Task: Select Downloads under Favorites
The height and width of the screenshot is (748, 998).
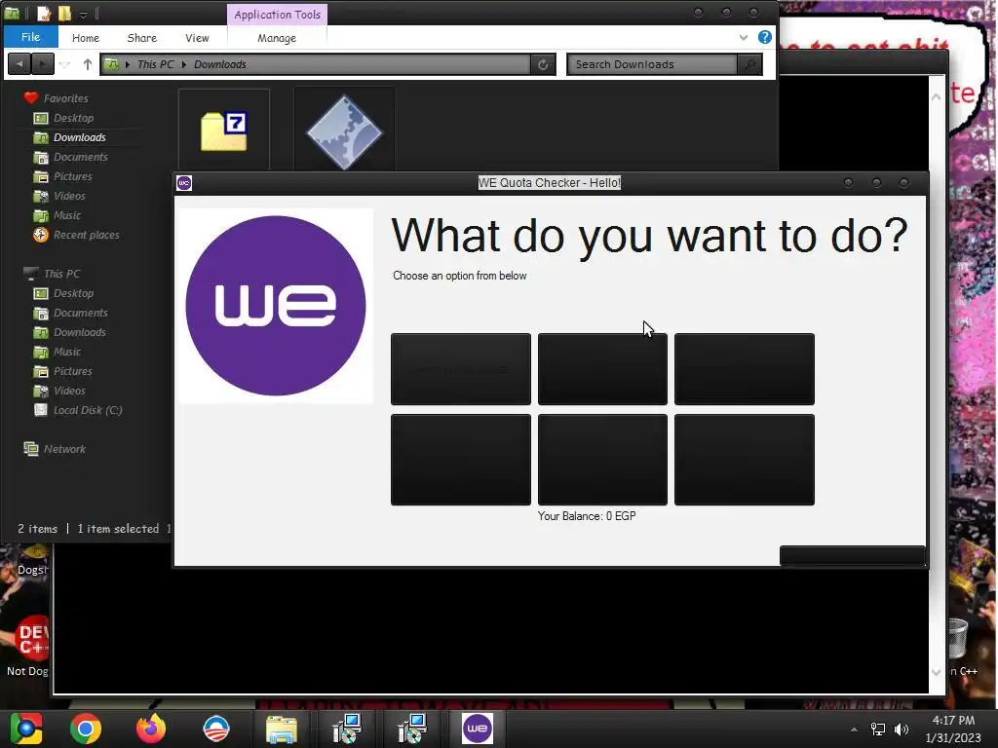Action: tap(70, 137)
